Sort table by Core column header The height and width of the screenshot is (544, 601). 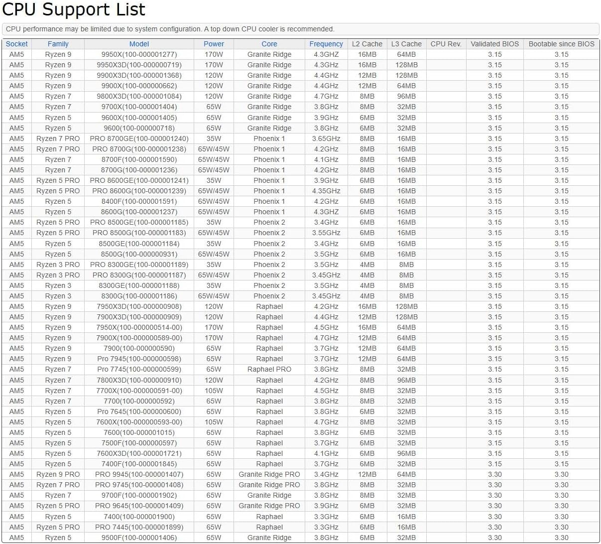tap(269, 44)
